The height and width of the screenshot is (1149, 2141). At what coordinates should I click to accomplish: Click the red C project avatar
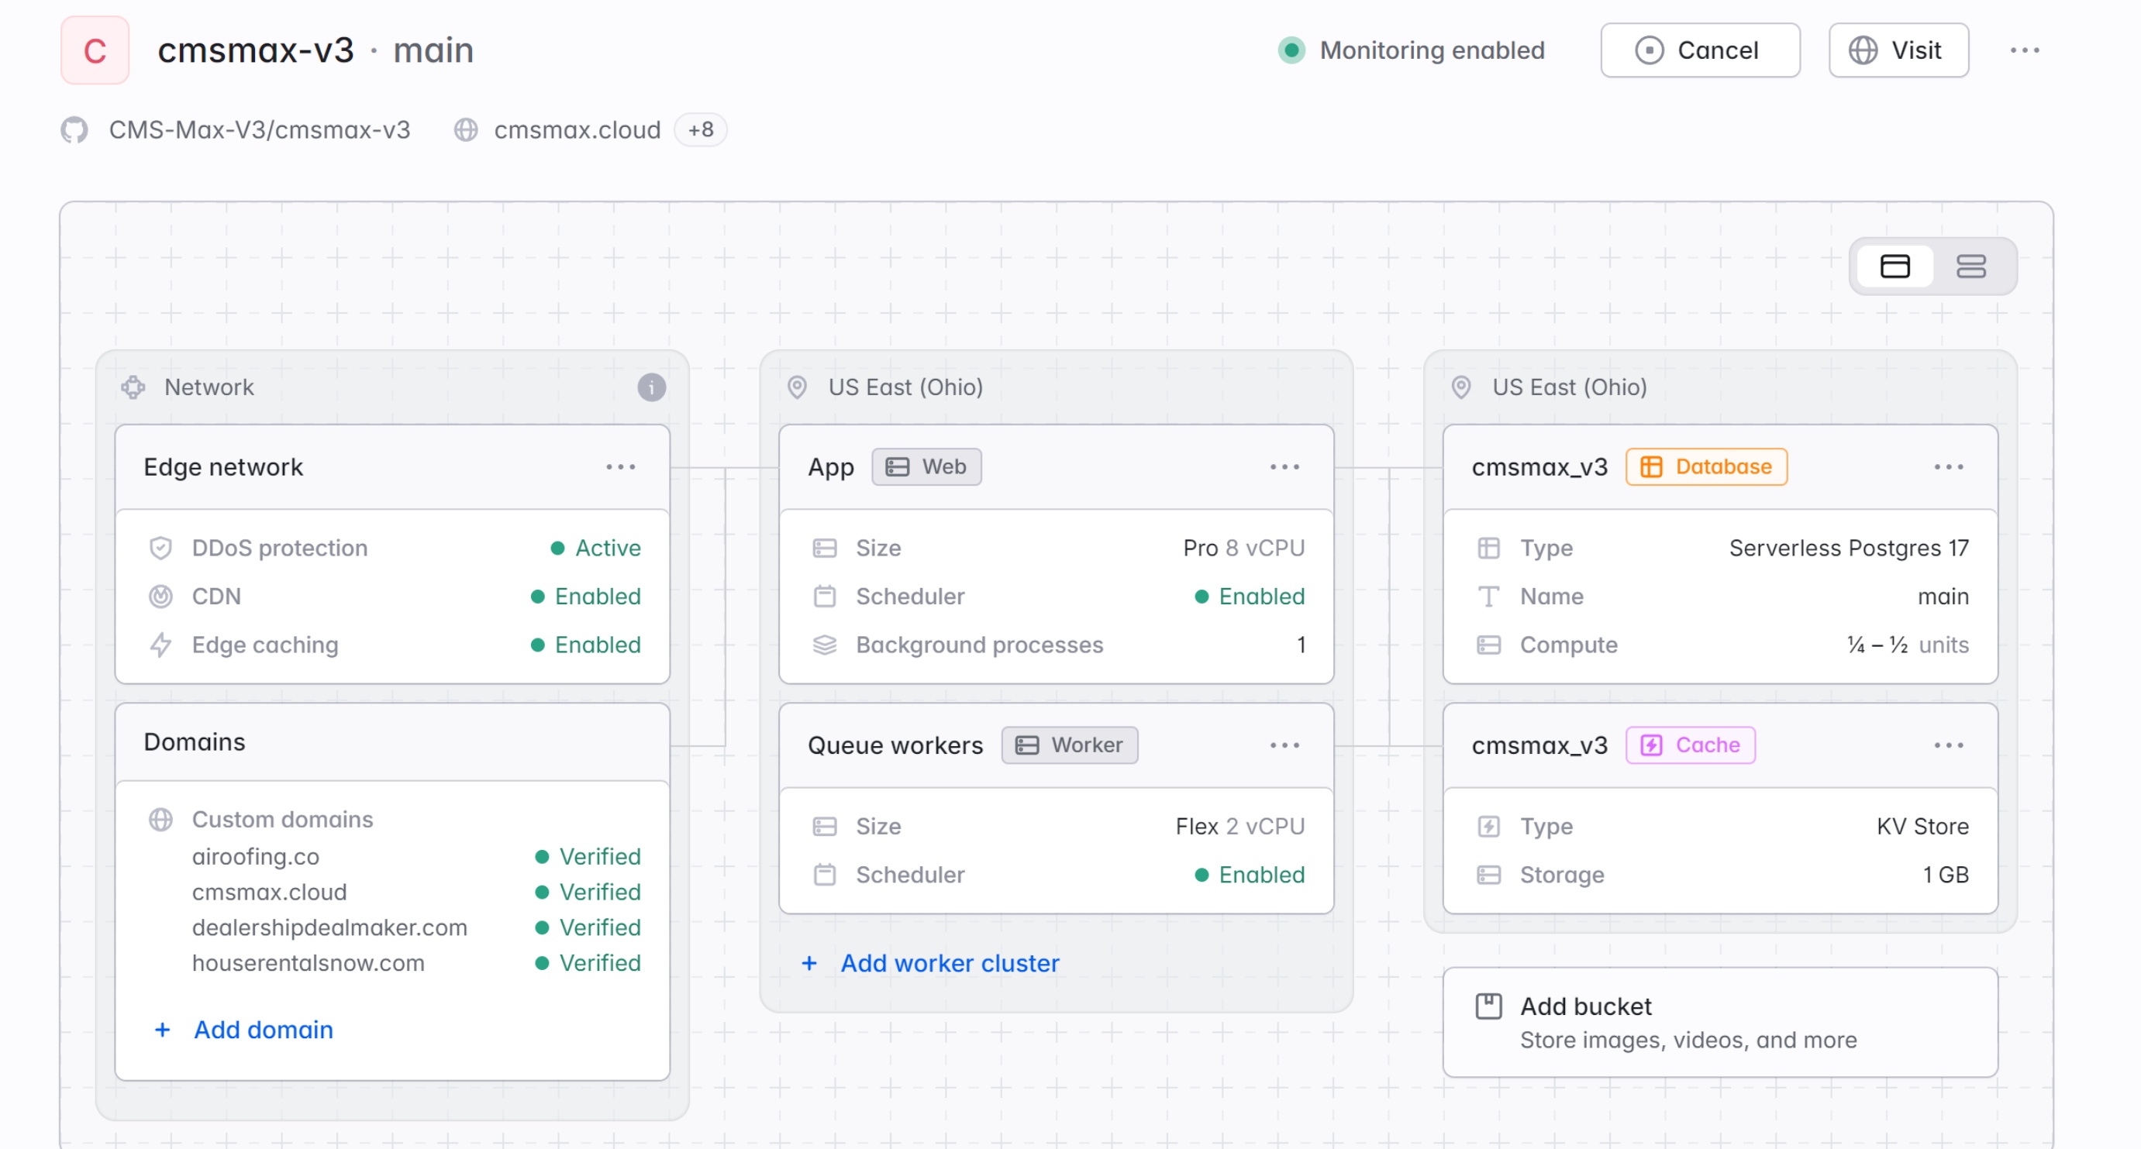tap(95, 50)
